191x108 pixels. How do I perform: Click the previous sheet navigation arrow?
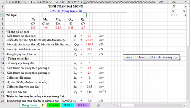pos(6,105)
